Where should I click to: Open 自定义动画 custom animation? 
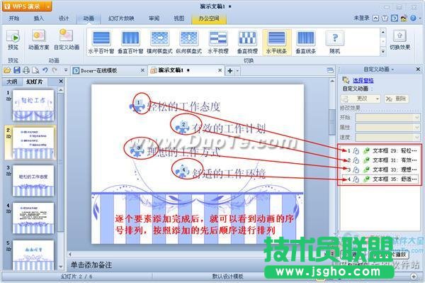pos(67,40)
